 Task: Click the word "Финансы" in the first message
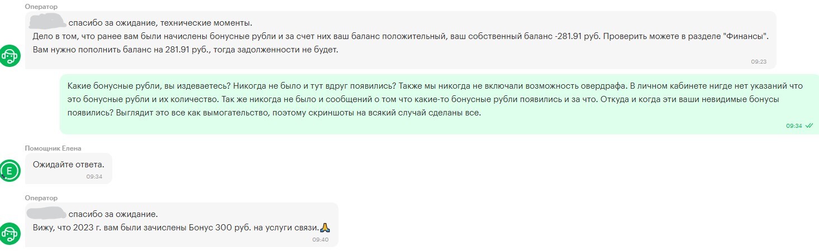click(746, 36)
